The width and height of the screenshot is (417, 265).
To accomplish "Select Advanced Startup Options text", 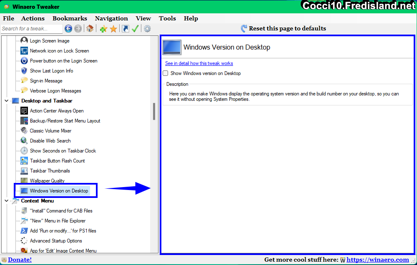I will click(56, 241).
